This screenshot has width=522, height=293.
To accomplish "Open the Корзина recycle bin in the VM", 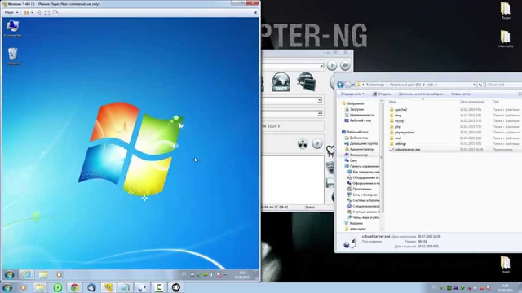I will coord(13,56).
